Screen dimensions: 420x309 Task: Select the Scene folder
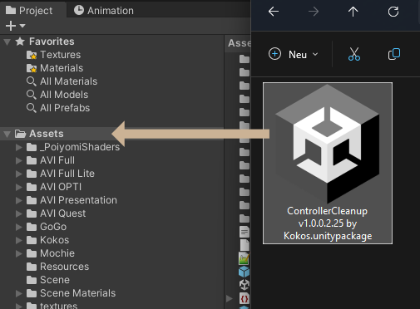tap(48, 280)
